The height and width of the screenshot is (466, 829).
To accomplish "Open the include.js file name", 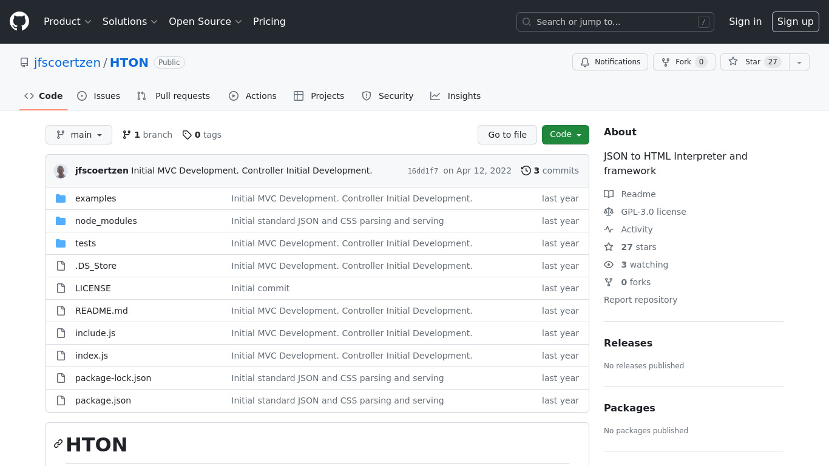I will pyautogui.click(x=95, y=333).
